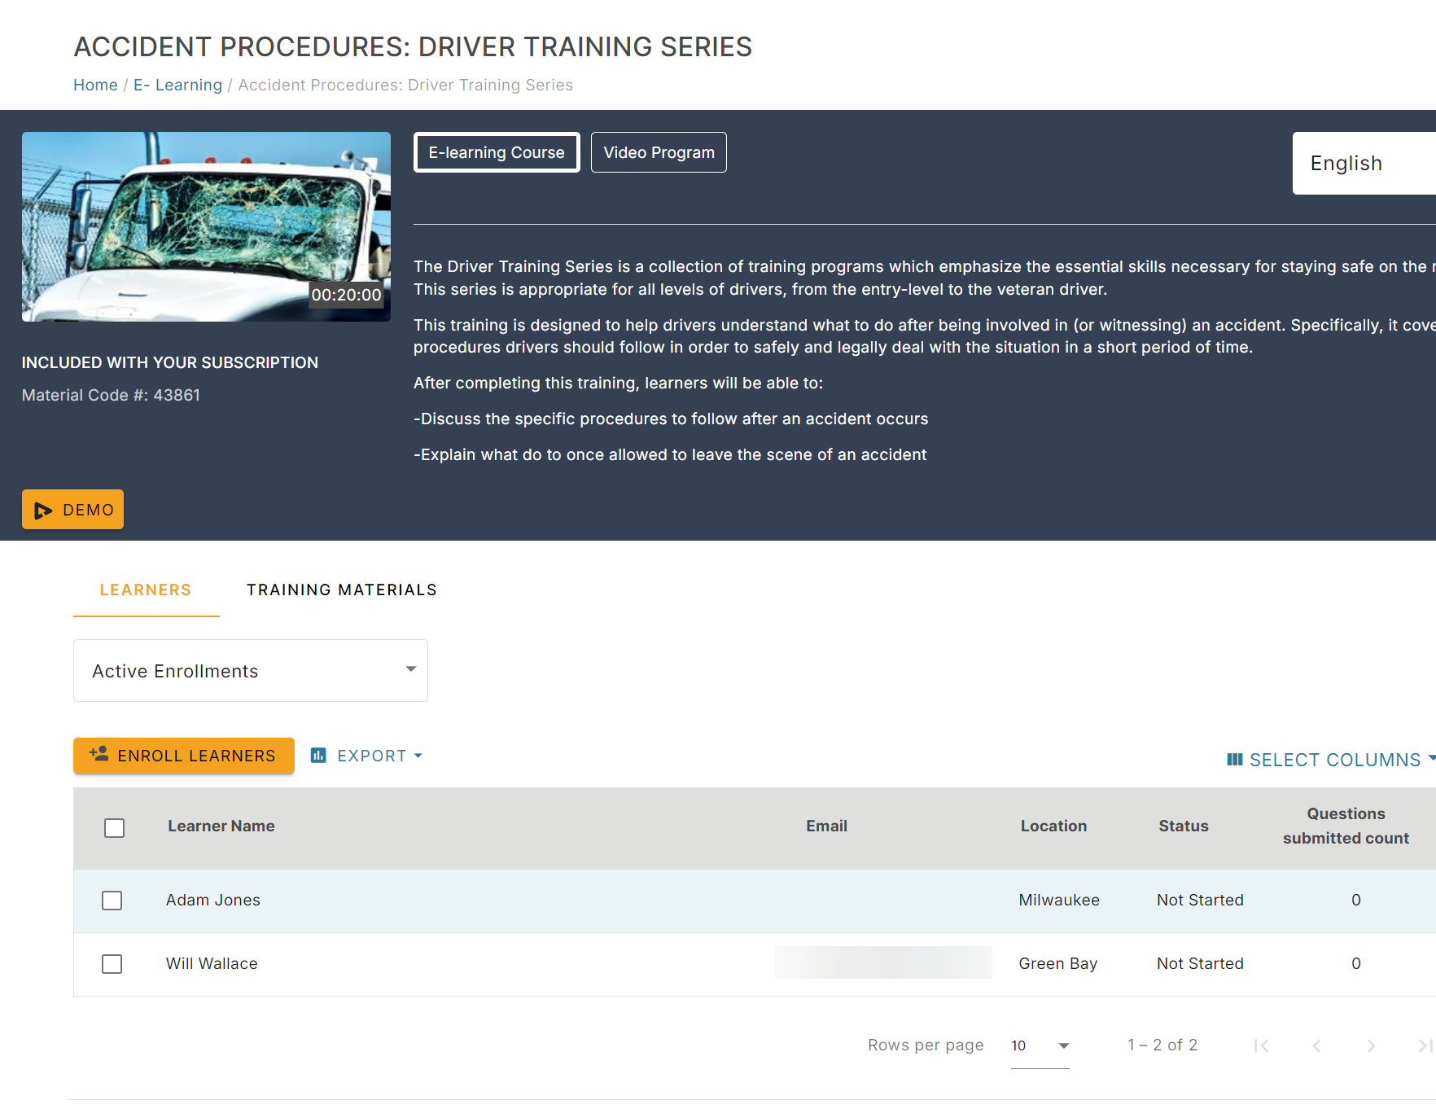The height and width of the screenshot is (1109, 1436).
Task: Click Adam Jones's Not Started status
Action: pos(1200,900)
